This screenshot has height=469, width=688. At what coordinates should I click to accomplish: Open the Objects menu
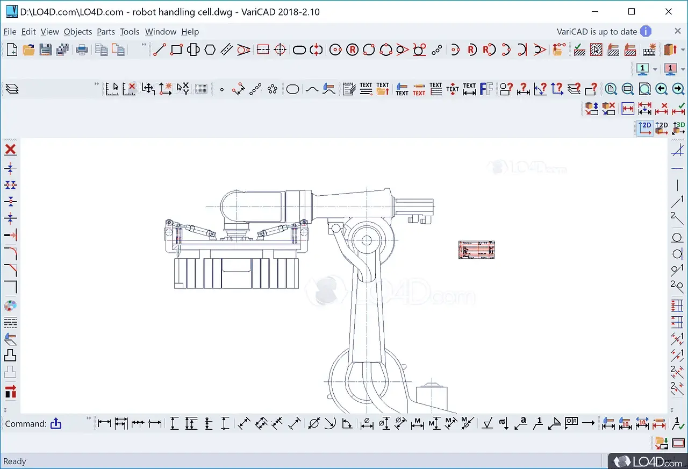[x=78, y=32]
